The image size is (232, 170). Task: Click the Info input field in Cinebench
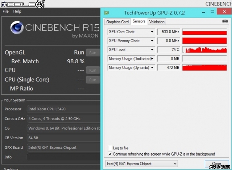64,157
